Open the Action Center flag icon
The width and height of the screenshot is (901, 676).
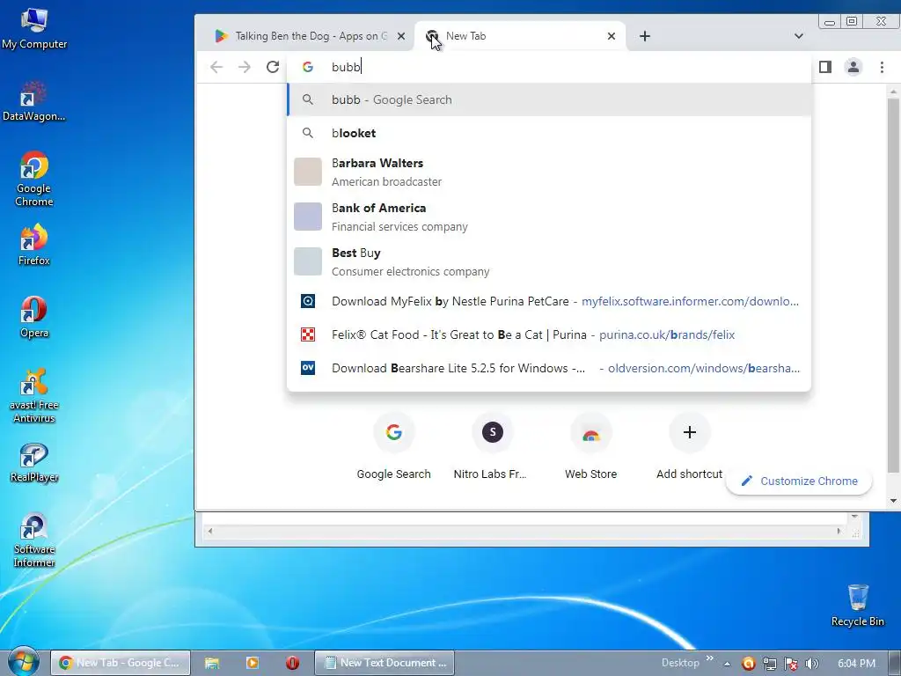pyautogui.click(x=791, y=664)
